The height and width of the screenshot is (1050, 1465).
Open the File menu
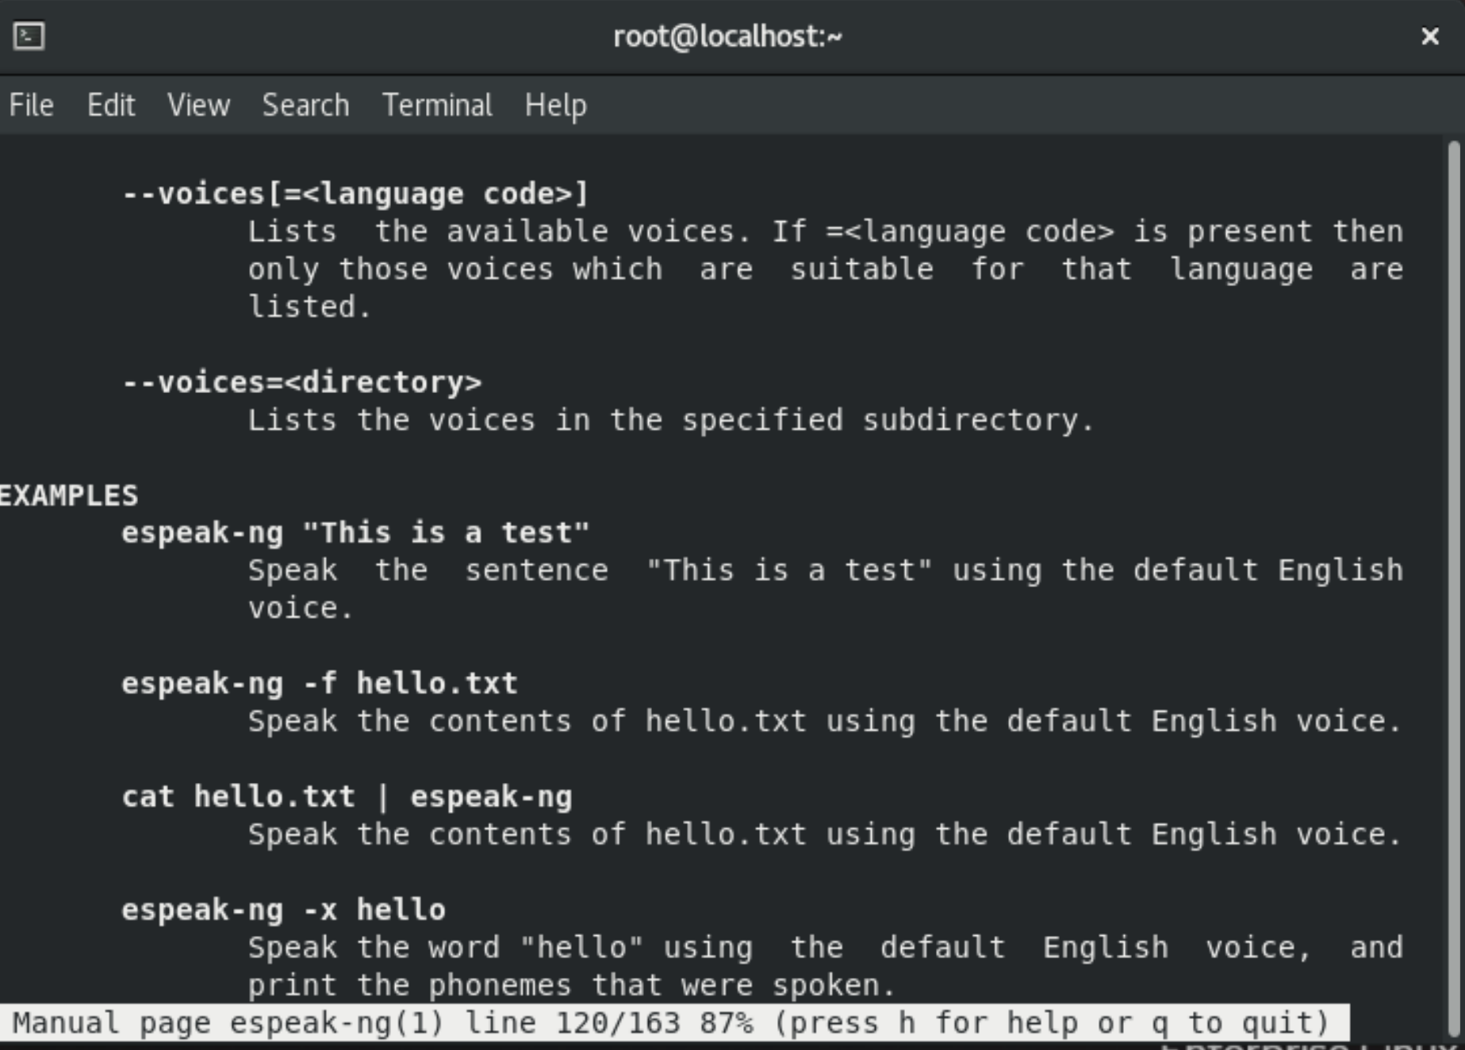tap(32, 105)
